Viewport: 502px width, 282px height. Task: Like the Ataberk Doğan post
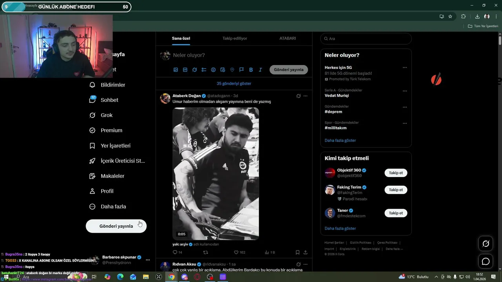click(x=239, y=253)
